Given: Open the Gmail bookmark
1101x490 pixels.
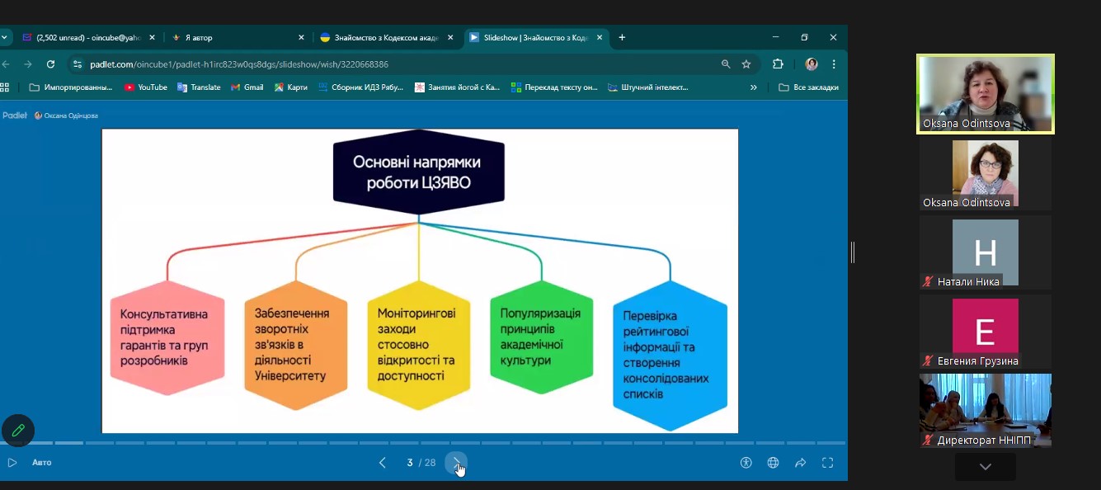Looking at the screenshot, I should pos(247,87).
